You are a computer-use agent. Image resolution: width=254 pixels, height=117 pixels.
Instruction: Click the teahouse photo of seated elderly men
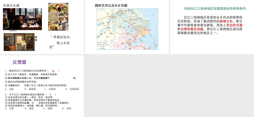(22, 19)
